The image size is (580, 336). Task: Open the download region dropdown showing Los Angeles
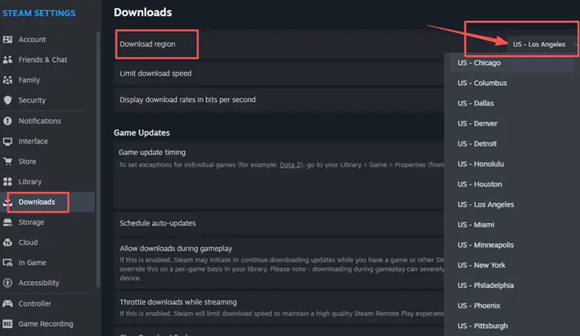(x=542, y=44)
